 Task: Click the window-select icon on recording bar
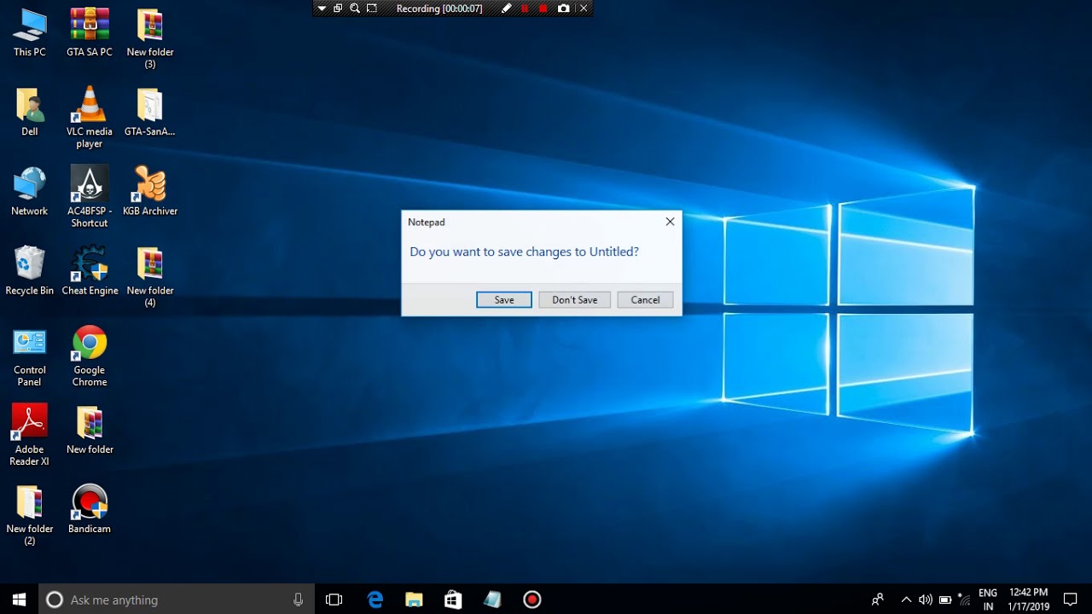point(338,9)
